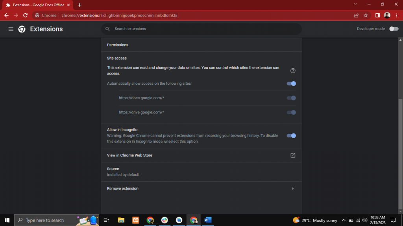Viewport: 403px width, 226px height.
Task: Reload the extensions page
Action: (25, 15)
